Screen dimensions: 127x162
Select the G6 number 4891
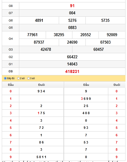pos(39,20)
